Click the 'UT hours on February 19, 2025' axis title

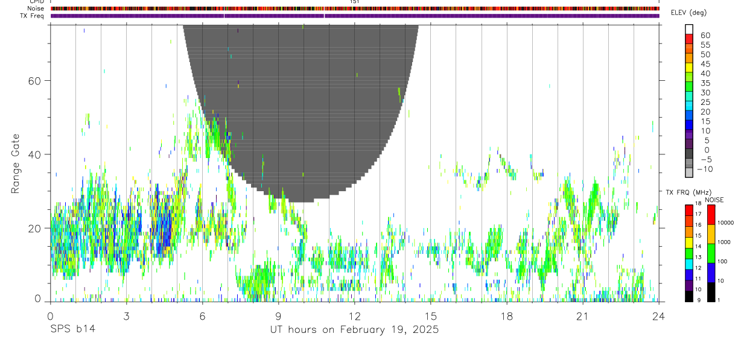(x=354, y=330)
